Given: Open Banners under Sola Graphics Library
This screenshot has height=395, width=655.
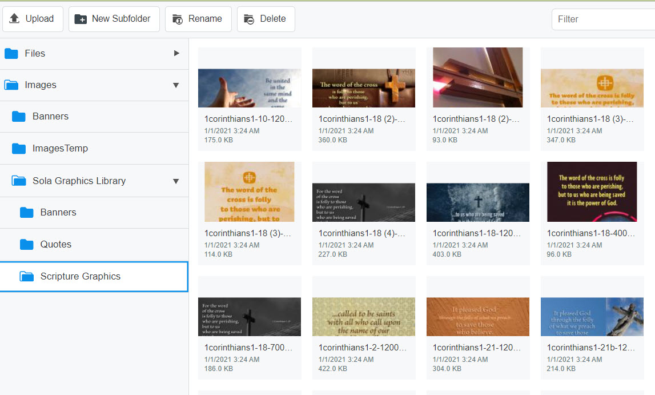Looking at the screenshot, I should pyautogui.click(x=94, y=212).
